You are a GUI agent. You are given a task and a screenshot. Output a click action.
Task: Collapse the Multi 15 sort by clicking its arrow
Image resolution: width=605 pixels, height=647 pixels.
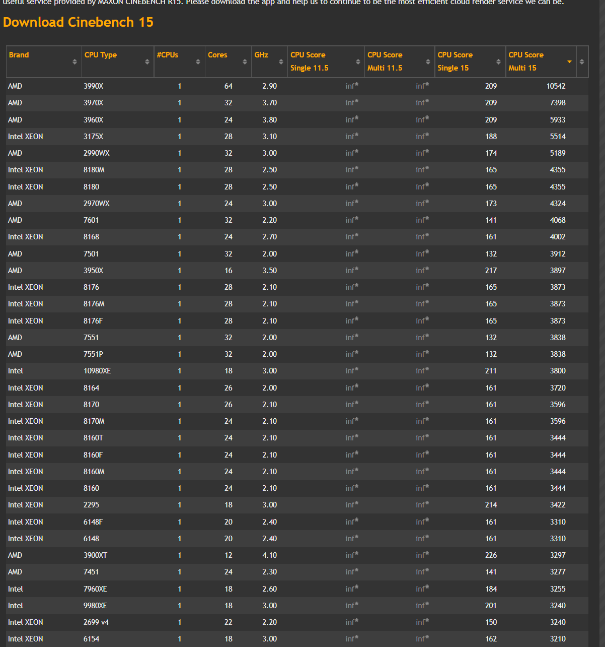tap(569, 61)
